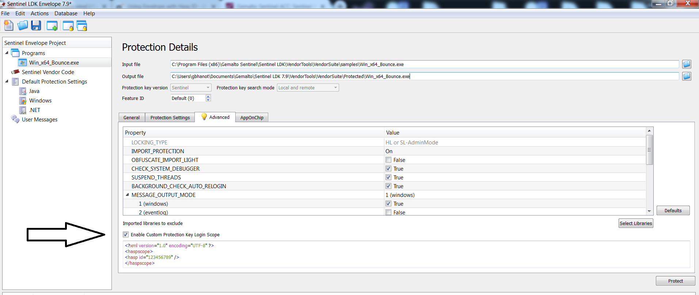Click MESSAGE_OUTPUT_MODE value '1 (windows)'

coord(400,195)
